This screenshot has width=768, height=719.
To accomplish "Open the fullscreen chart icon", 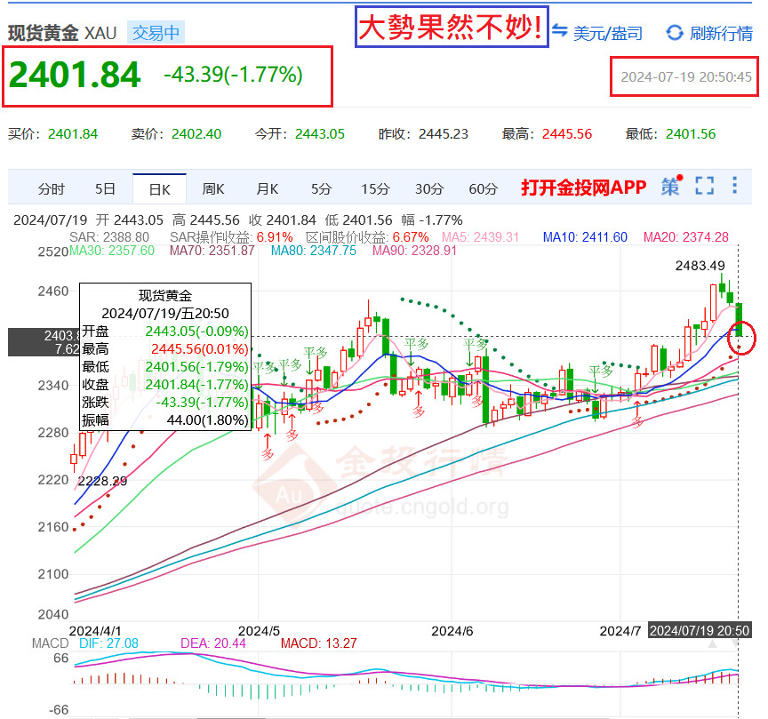I will (x=704, y=186).
